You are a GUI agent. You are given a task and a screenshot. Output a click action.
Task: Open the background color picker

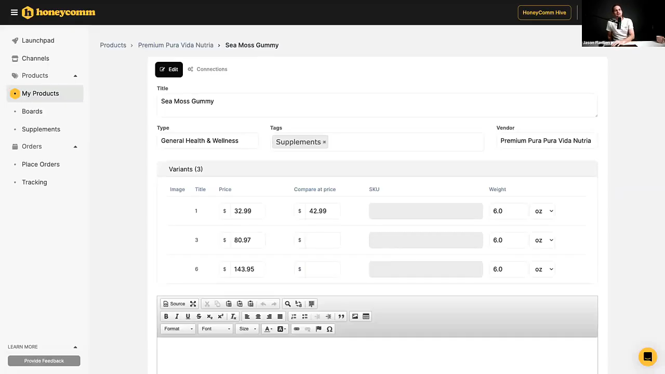[282, 329]
